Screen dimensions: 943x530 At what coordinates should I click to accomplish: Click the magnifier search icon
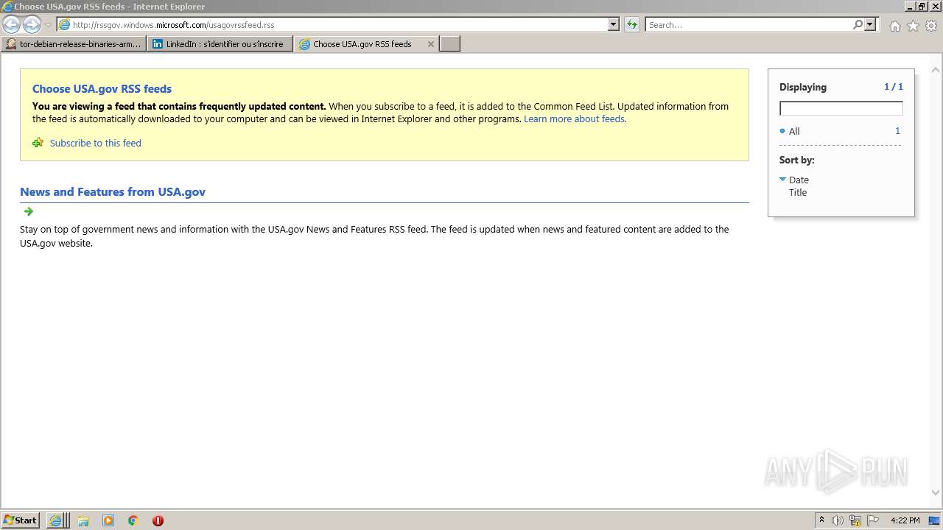[858, 24]
